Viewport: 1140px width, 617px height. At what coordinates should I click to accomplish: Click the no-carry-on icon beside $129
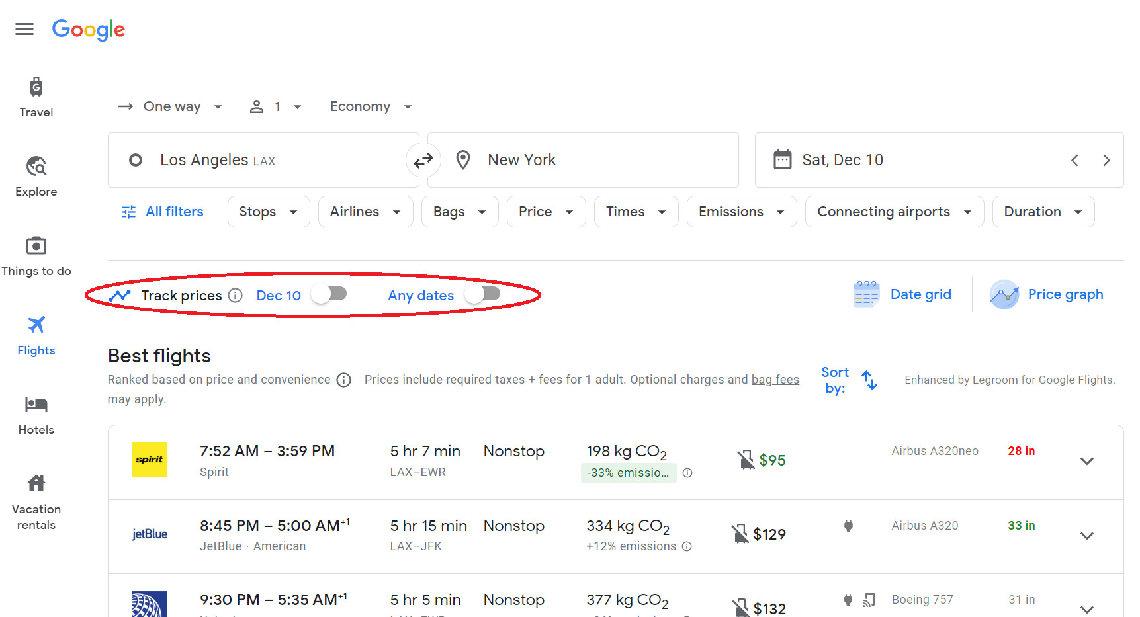click(x=740, y=534)
